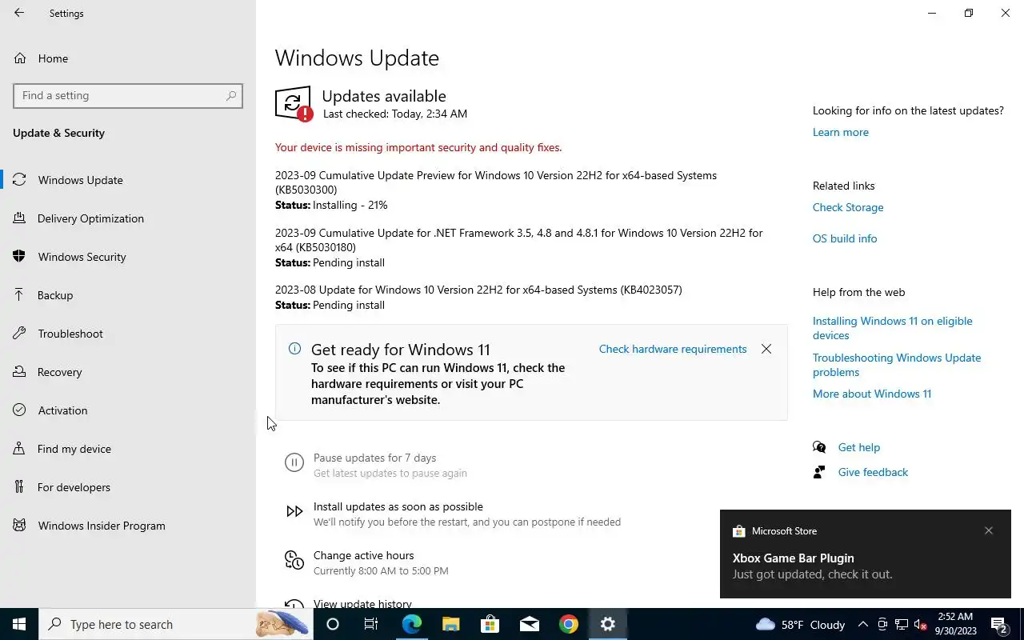Open Task View on the taskbar
Image resolution: width=1024 pixels, height=640 pixels.
[371, 624]
